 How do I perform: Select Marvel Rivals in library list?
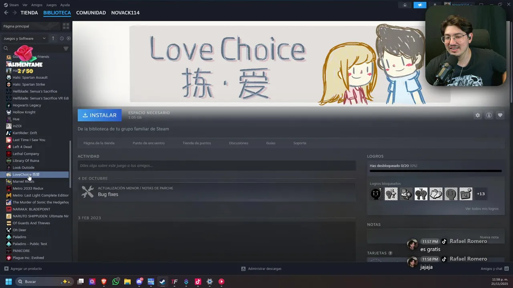[23, 182]
